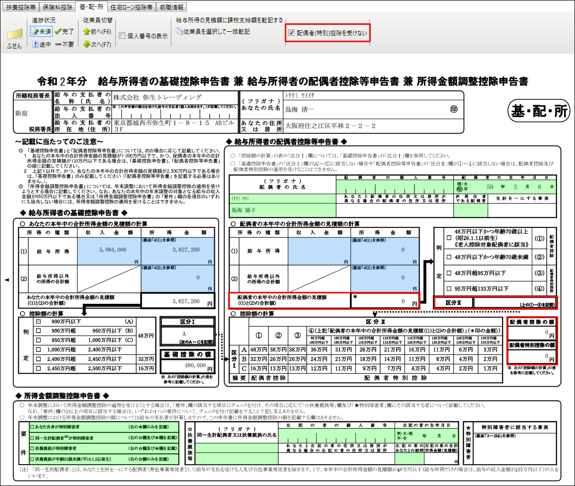Check the 900万円以下 (A) box
Screen dimensions: 575x486
tap(38, 322)
